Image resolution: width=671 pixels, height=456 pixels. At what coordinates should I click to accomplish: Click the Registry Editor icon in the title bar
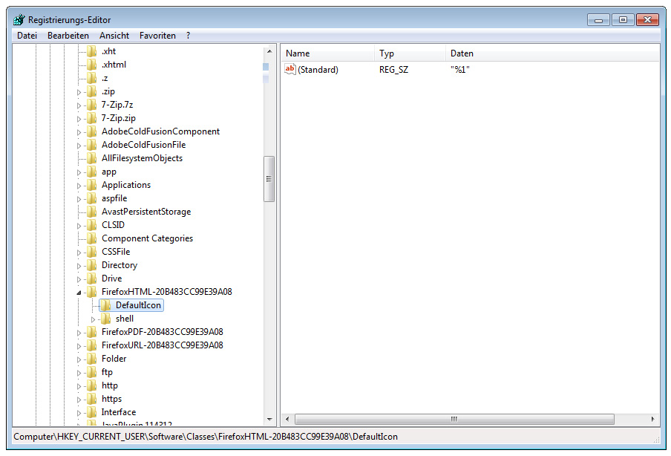point(19,20)
